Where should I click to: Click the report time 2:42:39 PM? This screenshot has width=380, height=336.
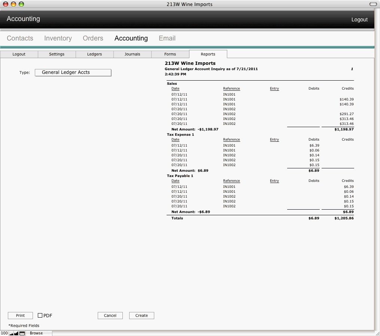tap(176, 74)
